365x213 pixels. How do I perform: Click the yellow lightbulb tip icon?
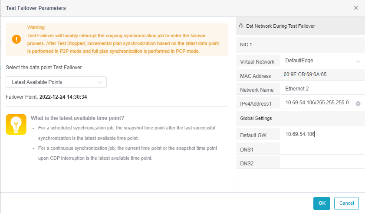click(16, 124)
